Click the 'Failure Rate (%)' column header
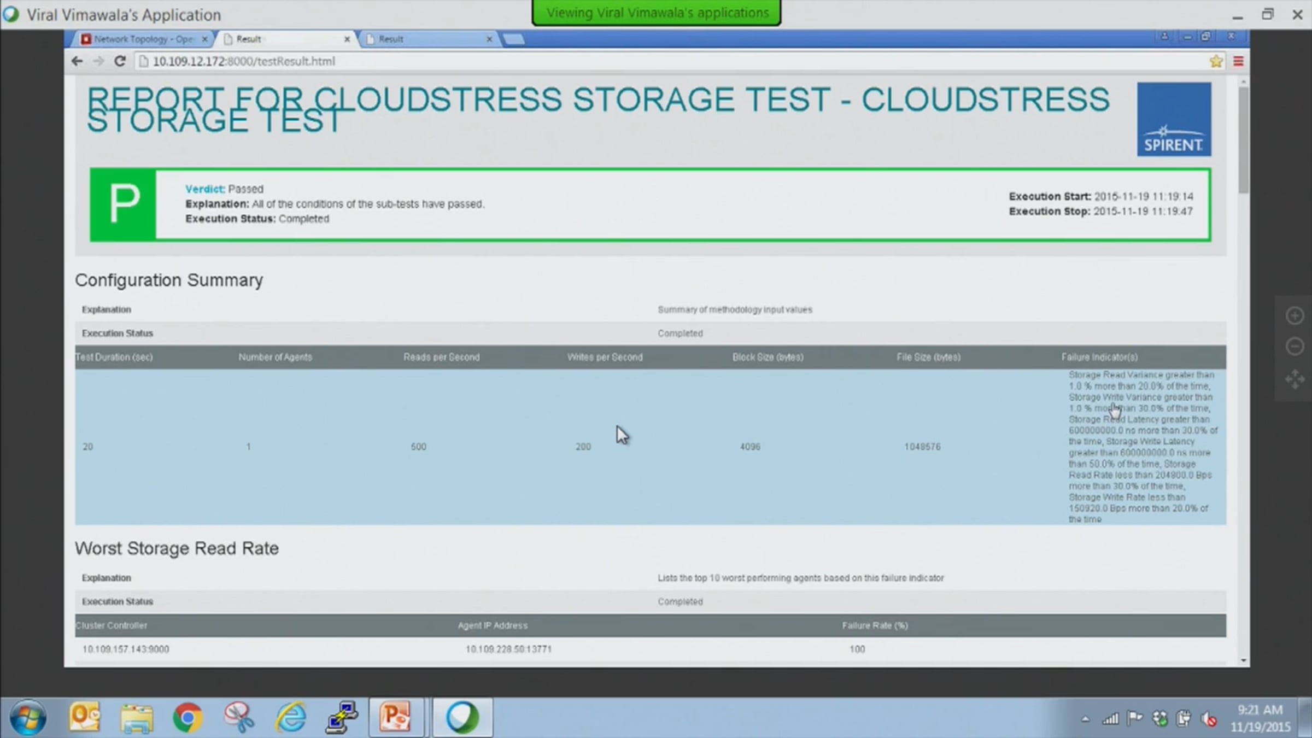This screenshot has height=738, width=1312. click(875, 625)
